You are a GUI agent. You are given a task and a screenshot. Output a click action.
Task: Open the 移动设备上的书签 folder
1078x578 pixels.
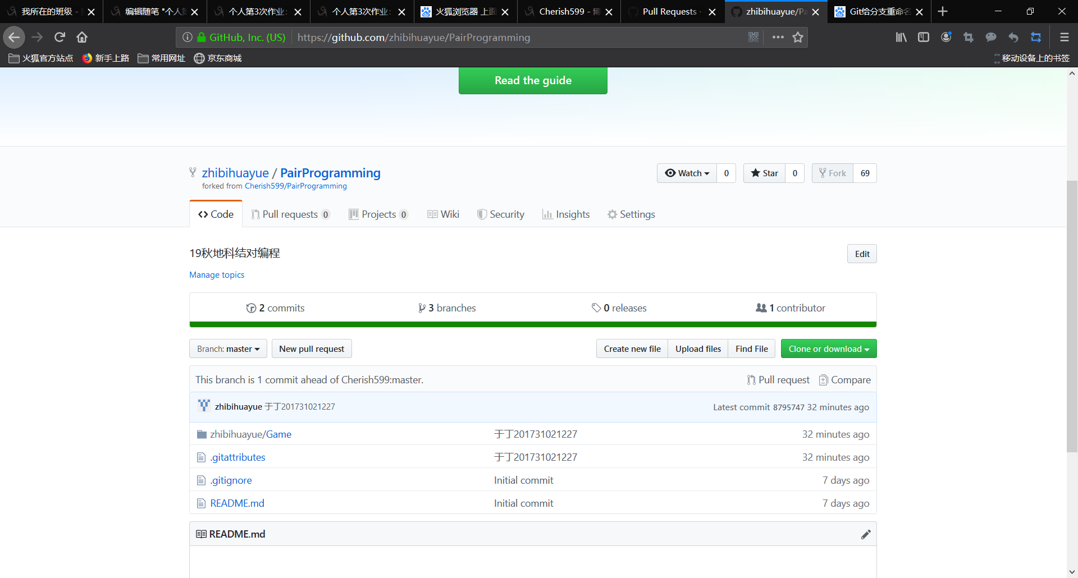pos(1031,58)
